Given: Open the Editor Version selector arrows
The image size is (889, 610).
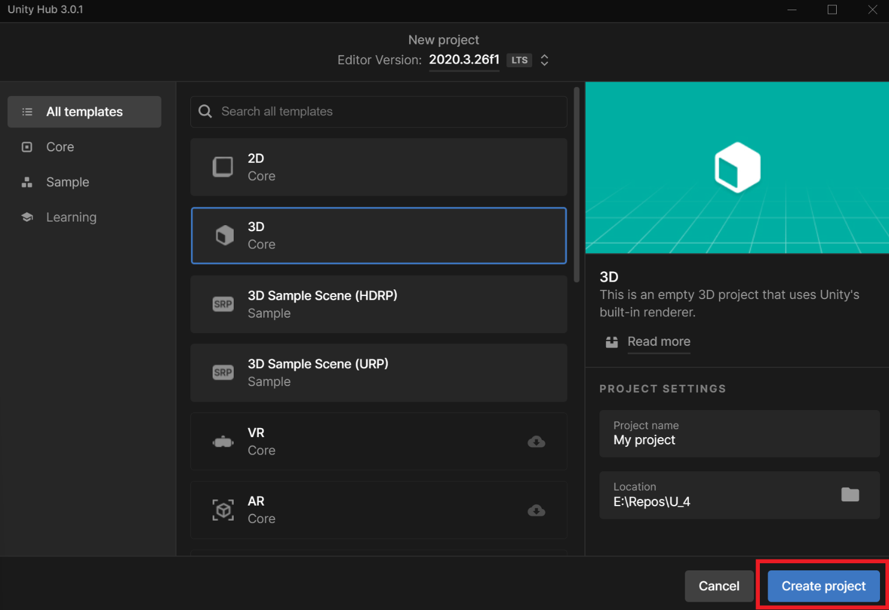Looking at the screenshot, I should point(544,60).
